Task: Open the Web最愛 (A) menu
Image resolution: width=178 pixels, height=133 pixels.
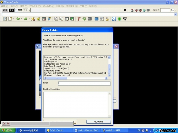Action: 48,6
